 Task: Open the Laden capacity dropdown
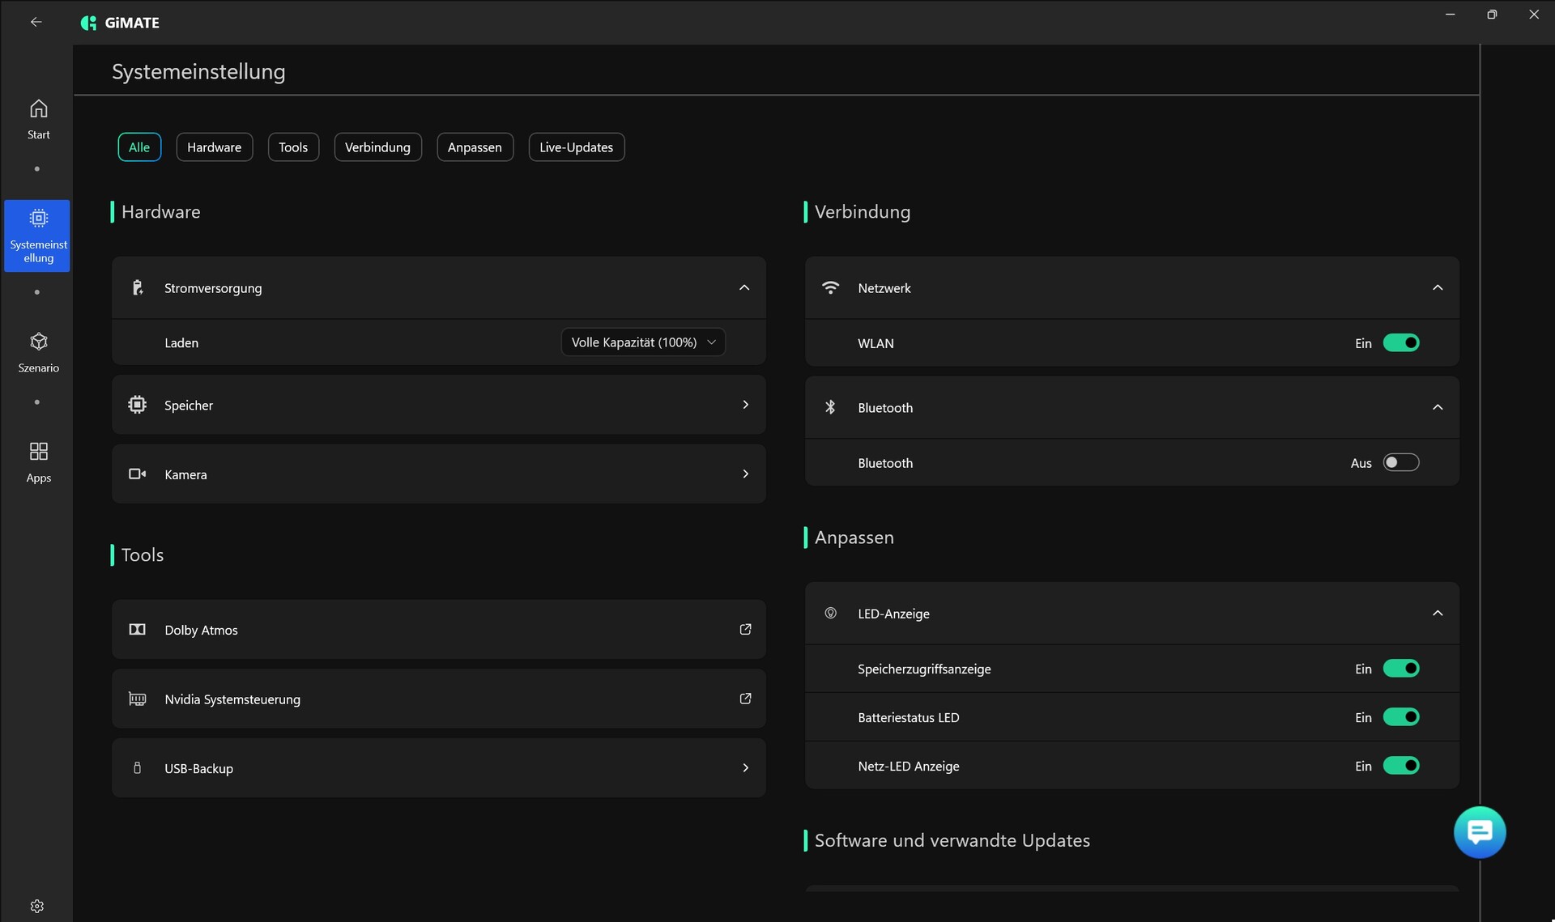point(643,342)
